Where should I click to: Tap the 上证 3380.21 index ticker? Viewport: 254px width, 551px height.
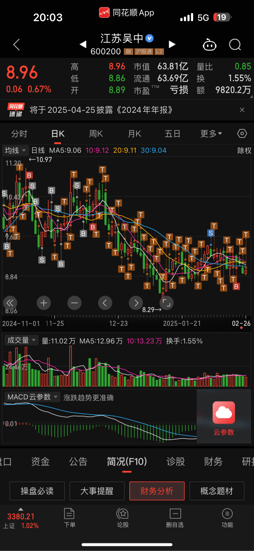[x=21, y=521]
